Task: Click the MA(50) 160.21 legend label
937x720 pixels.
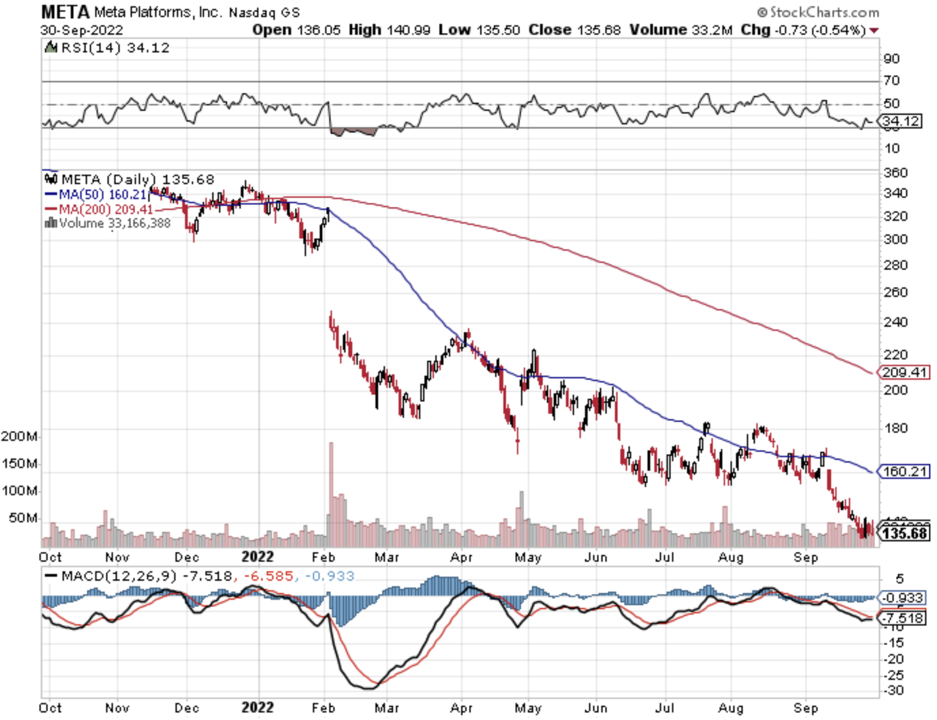Action: click(x=103, y=194)
